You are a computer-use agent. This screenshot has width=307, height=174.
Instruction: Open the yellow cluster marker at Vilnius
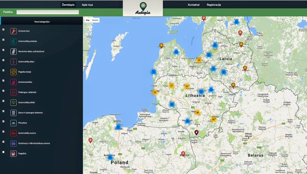pyautogui.click(x=213, y=119)
